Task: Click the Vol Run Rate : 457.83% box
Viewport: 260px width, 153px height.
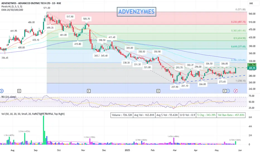Action: [231, 115]
